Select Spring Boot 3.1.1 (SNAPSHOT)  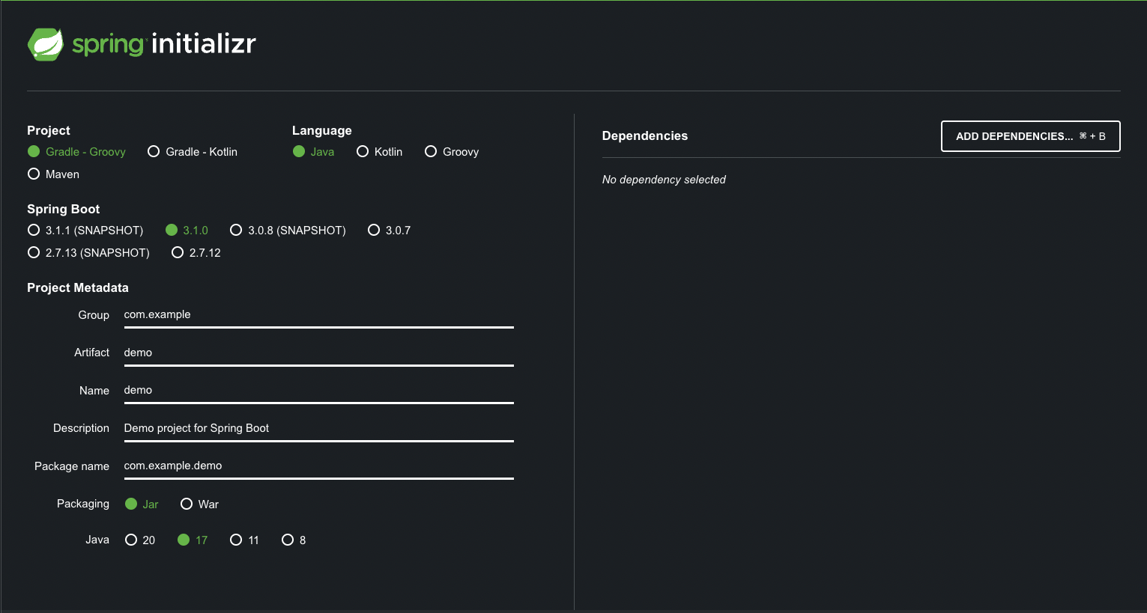[x=85, y=231]
